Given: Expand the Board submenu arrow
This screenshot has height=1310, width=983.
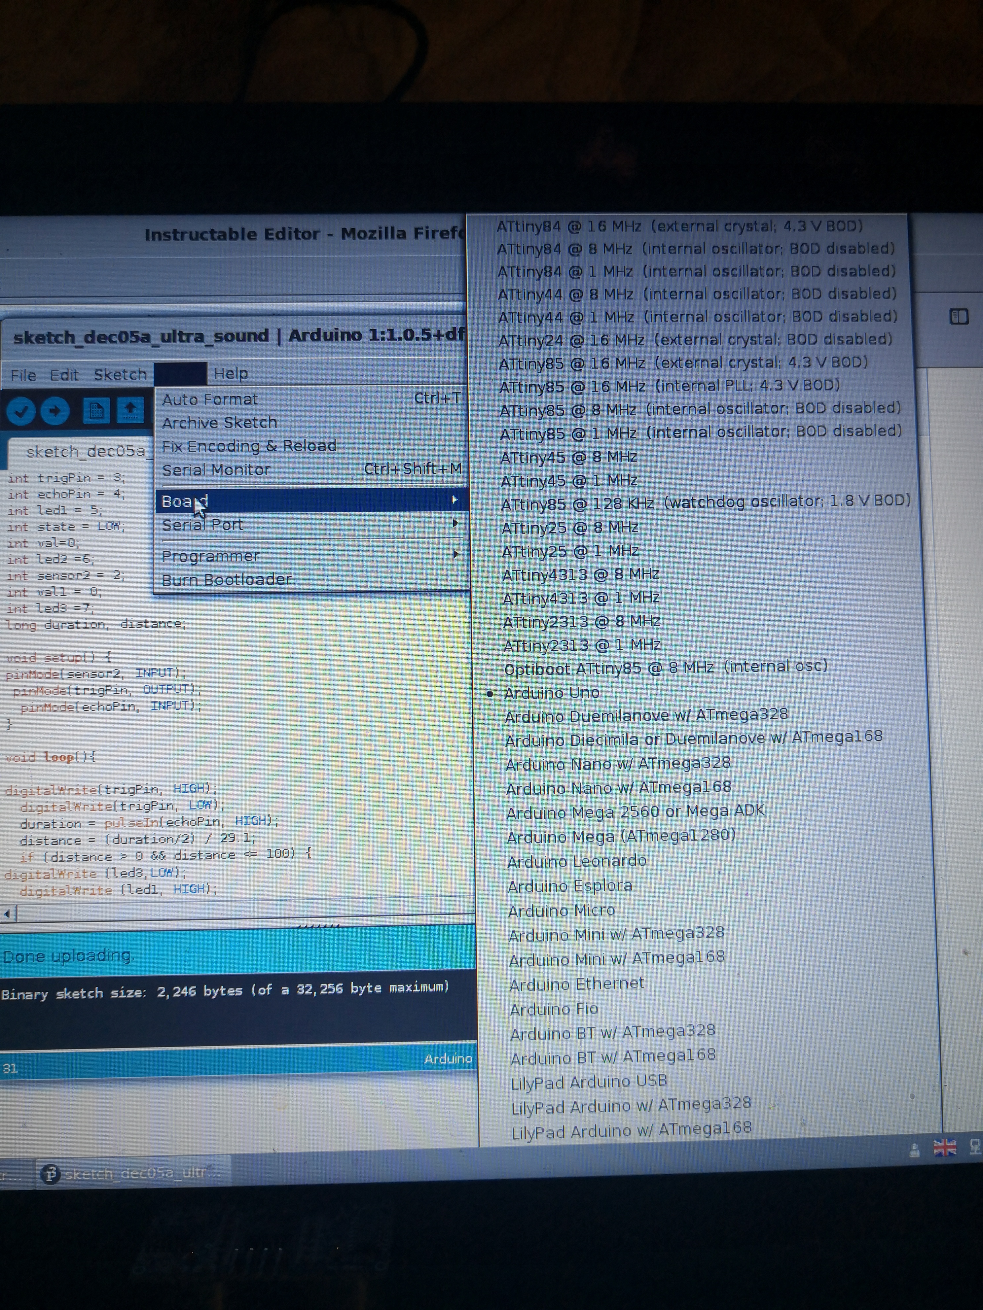Looking at the screenshot, I should pyautogui.click(x=454, y=500).
